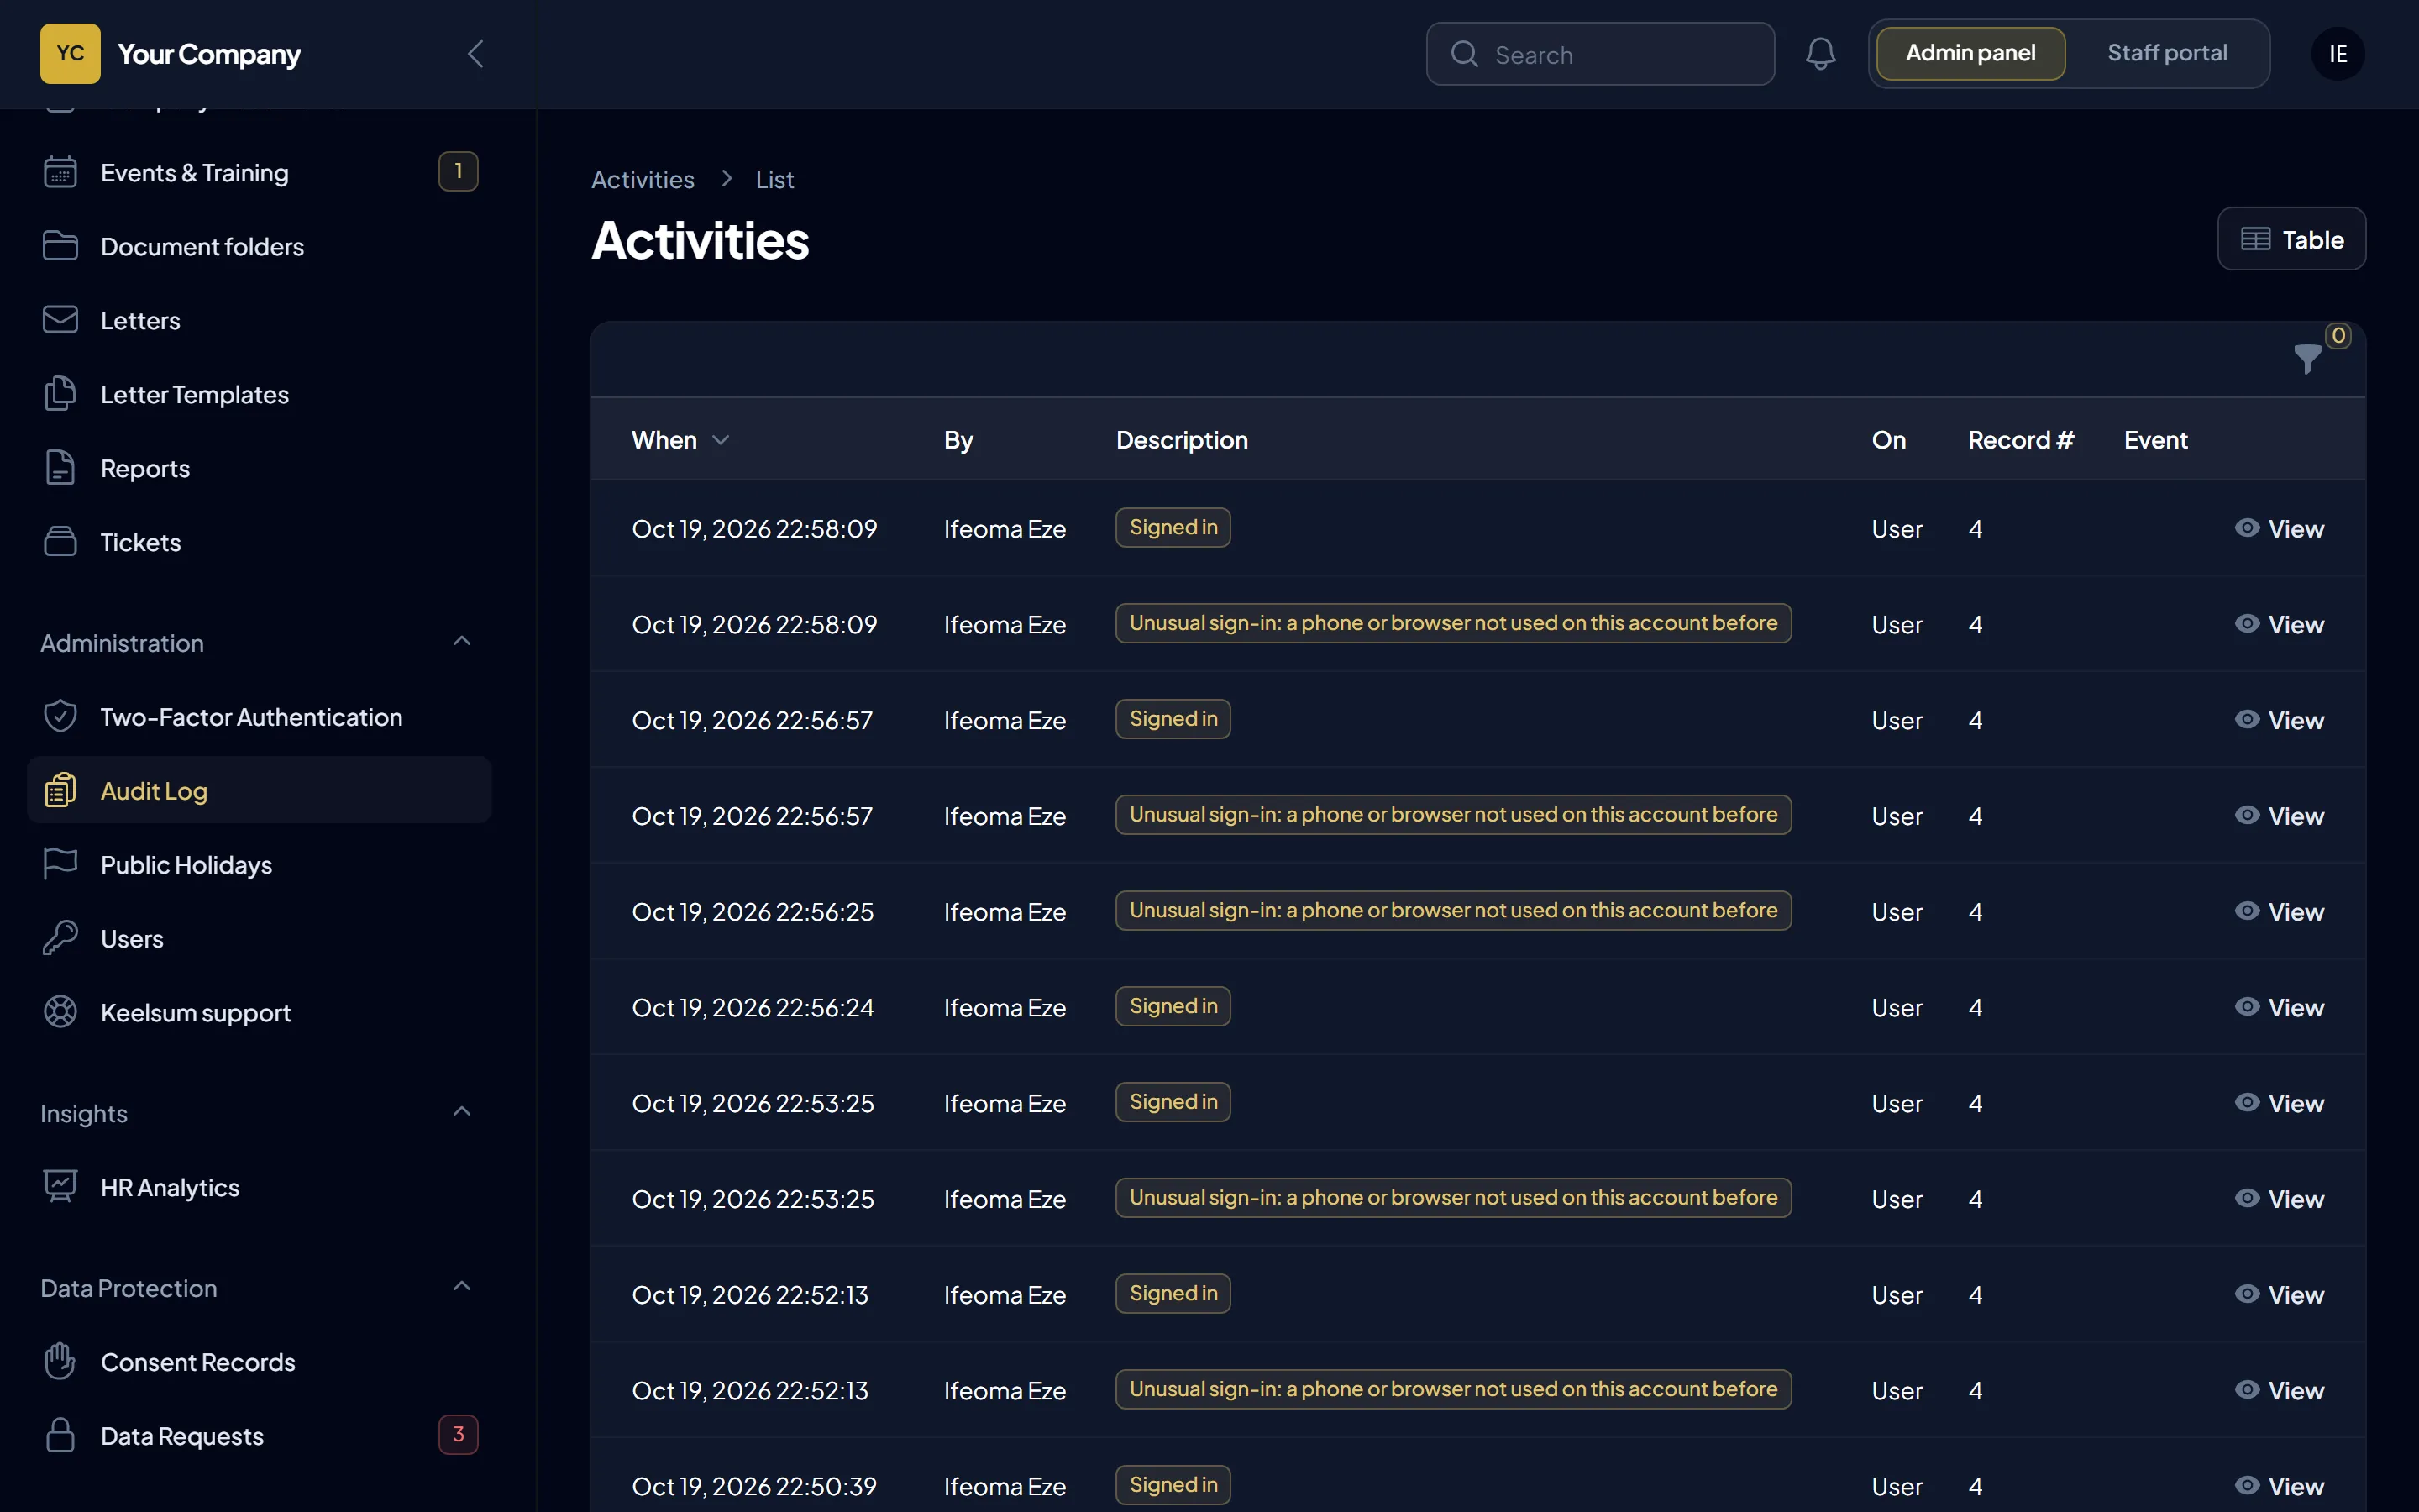Click the HR Analytics chart icon
Image resolution: width=2419 pixels, height=1512 pixels.
(x=60, y=1187)
